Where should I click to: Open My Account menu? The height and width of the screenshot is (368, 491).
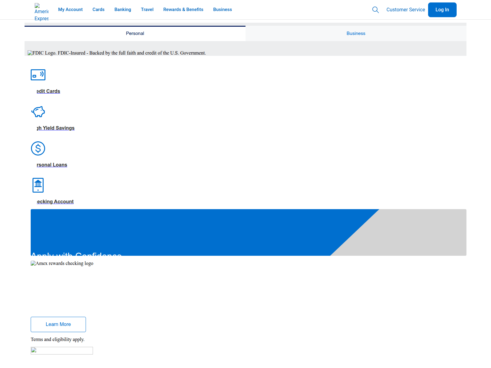click(x=70, y=10)
